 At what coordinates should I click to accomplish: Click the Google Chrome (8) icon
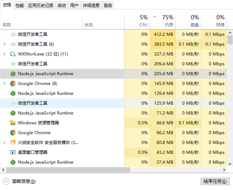point(13,84)
